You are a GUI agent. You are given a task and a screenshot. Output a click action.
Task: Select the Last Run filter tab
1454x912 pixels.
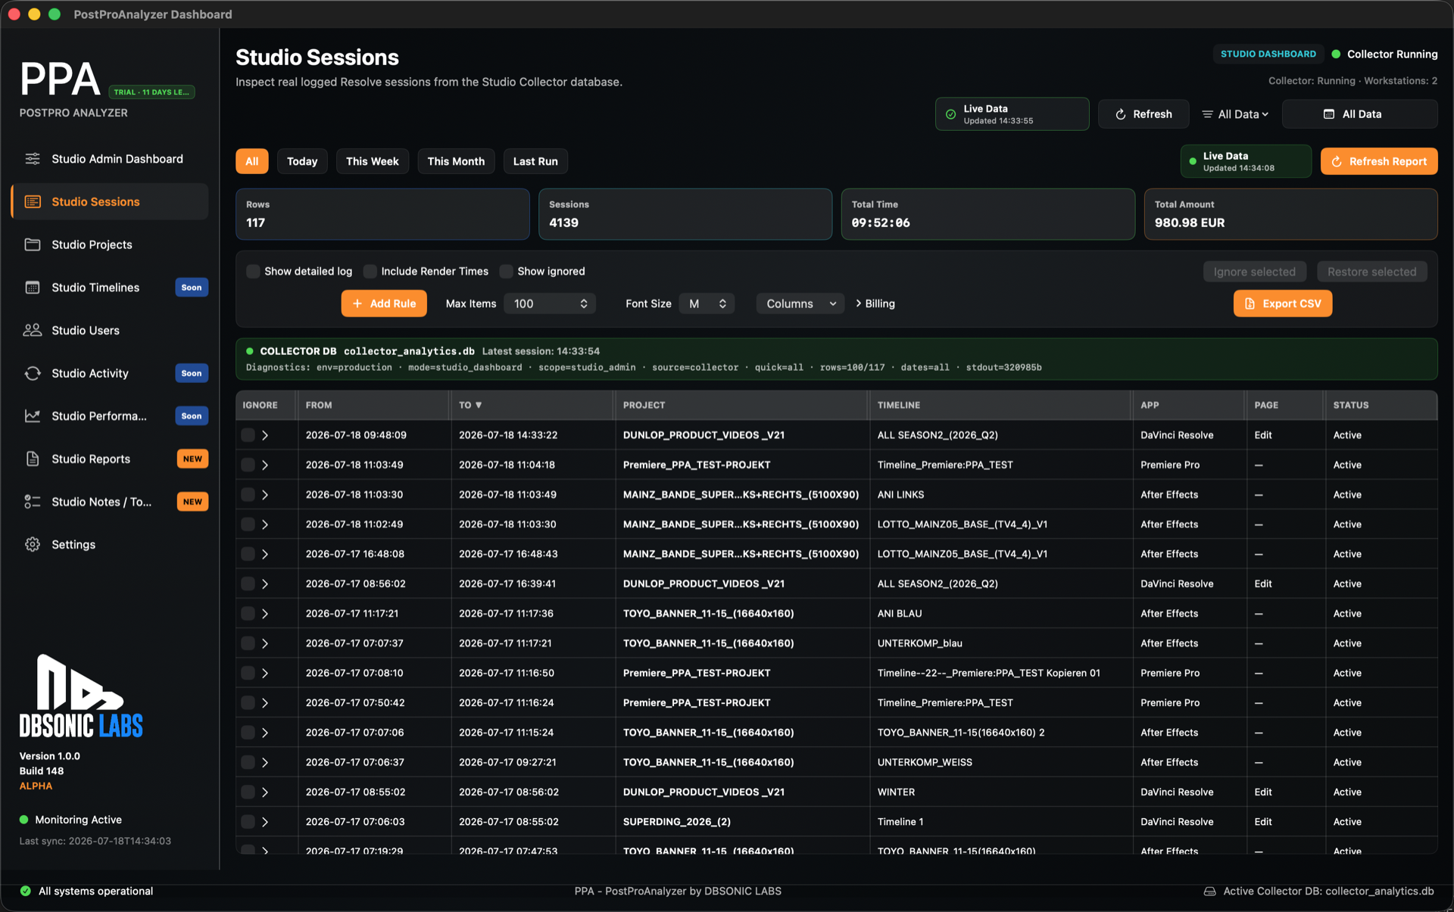tap(535, 161)
